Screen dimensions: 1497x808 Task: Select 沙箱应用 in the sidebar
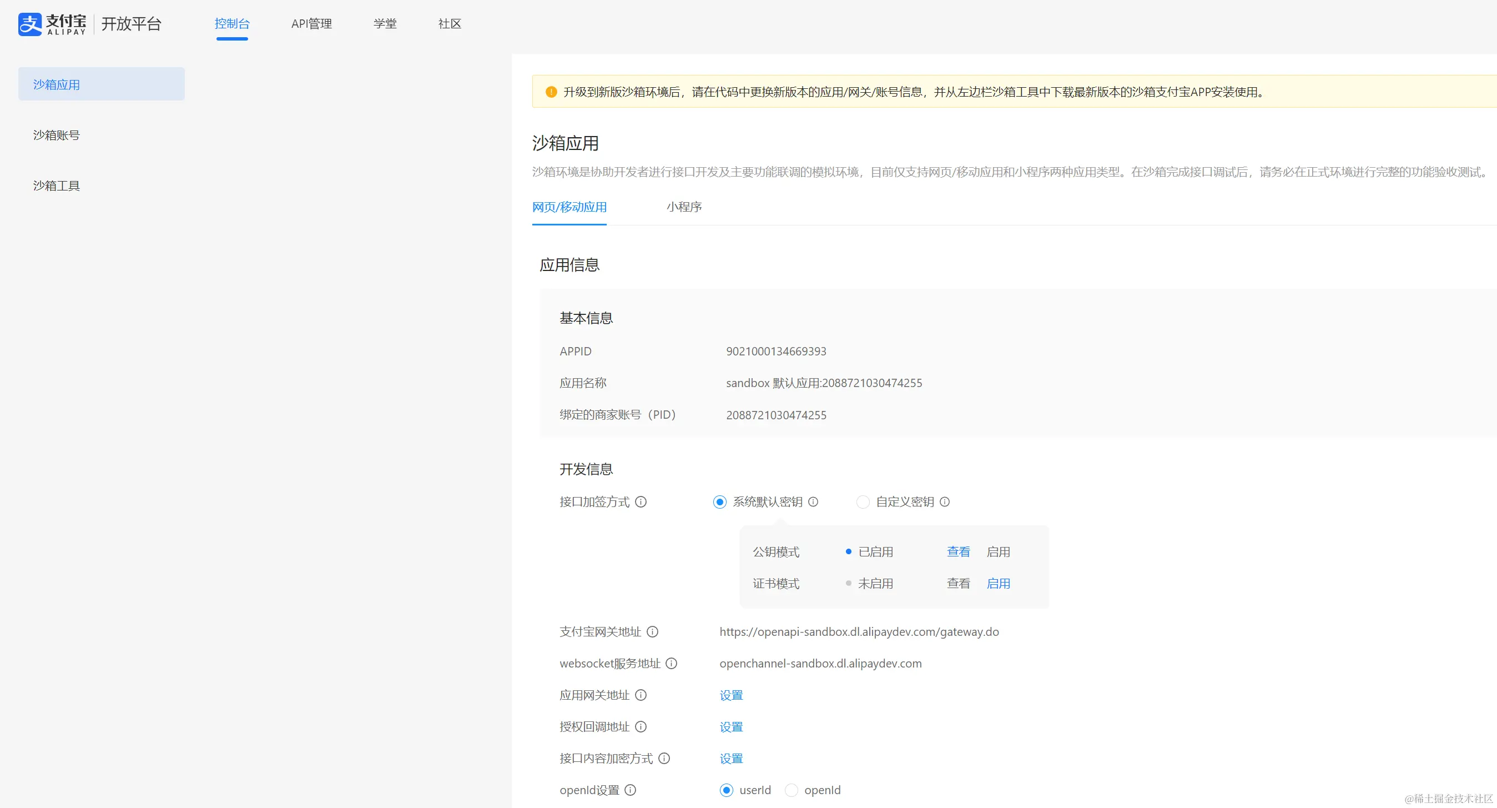(101, 84)
